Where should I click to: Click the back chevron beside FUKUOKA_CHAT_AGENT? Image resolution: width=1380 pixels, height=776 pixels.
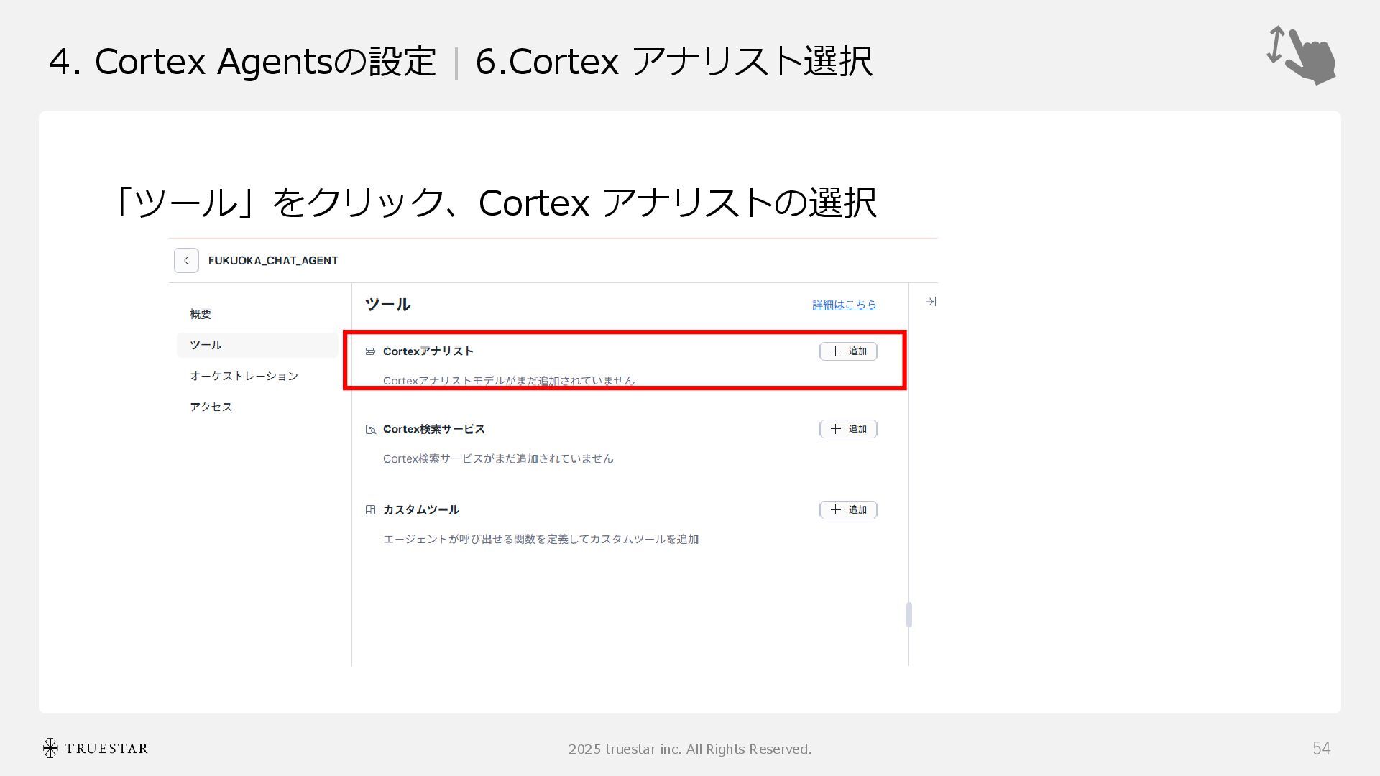pos(186,261)
